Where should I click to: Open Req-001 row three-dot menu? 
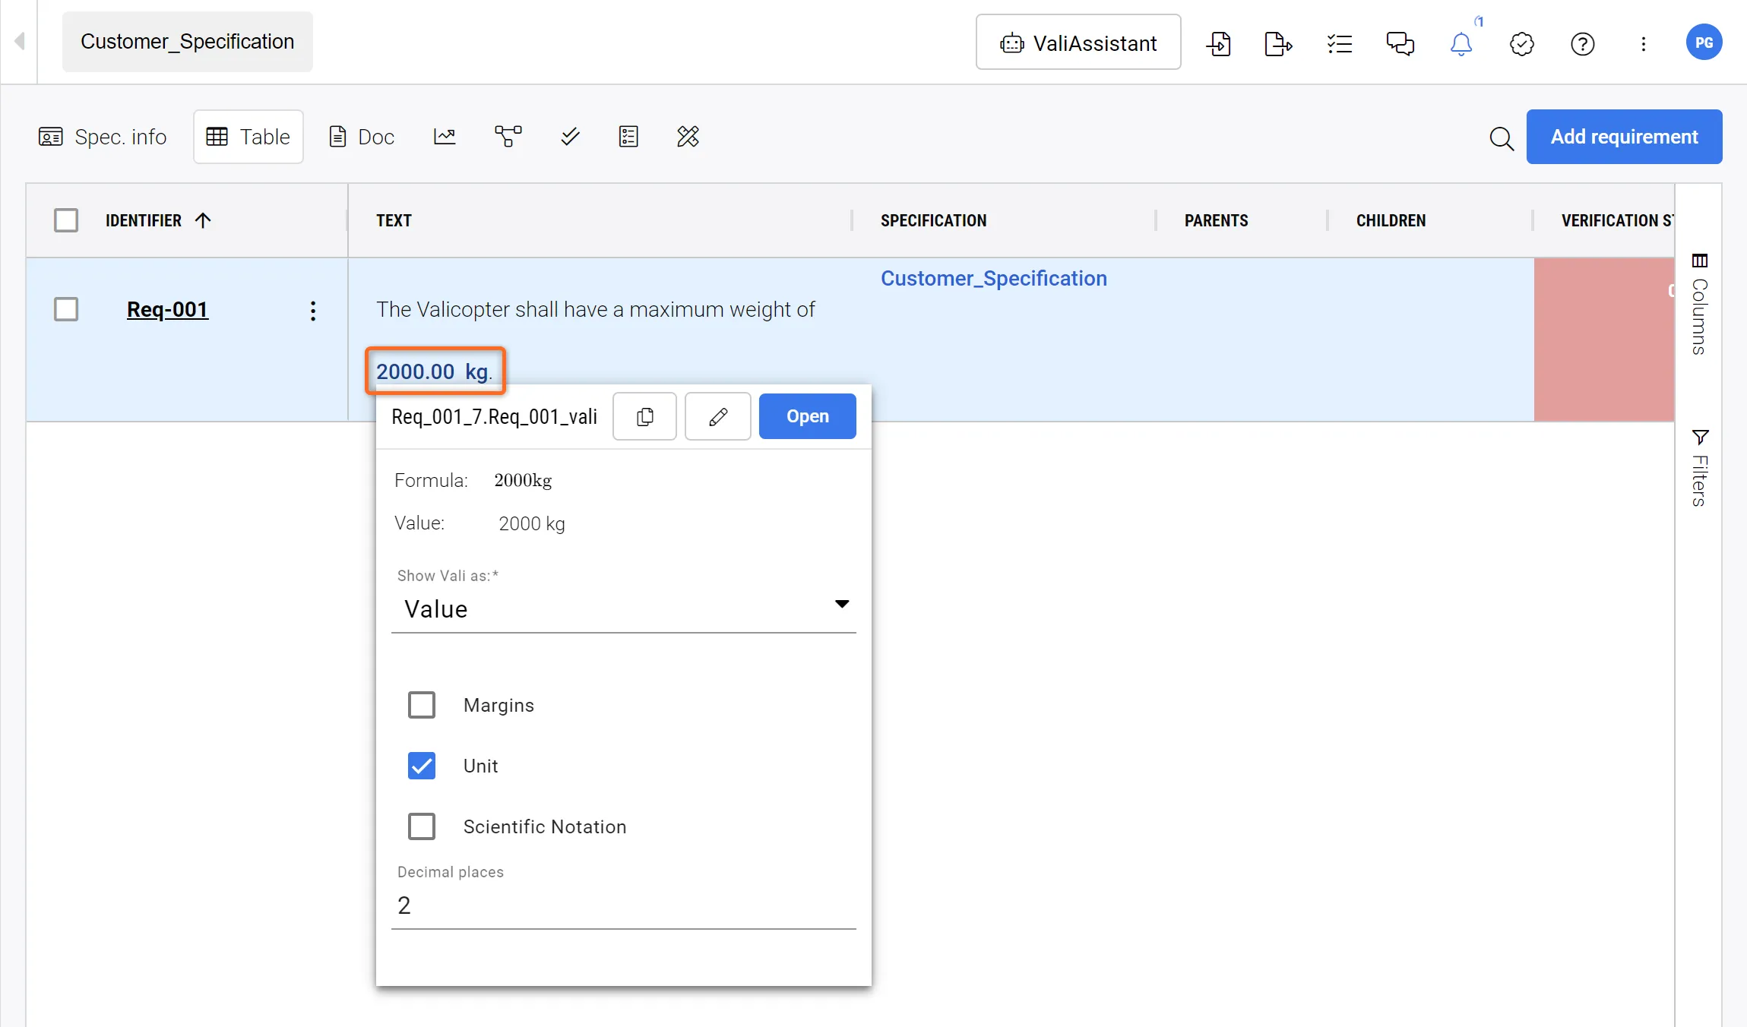313,310
